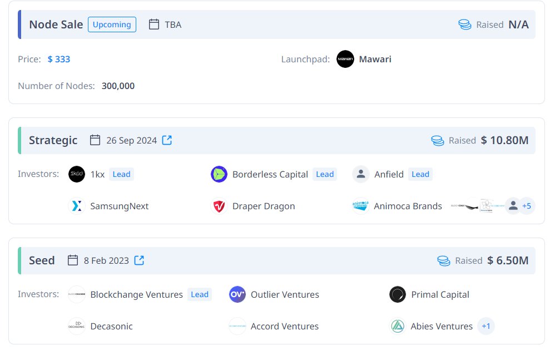Click the Lead badge next to Anfield
Screen dimensions: 550x350
(x=420, y=174)
